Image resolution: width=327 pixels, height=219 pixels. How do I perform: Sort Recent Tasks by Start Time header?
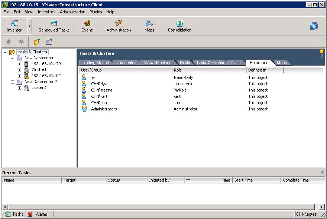[256, 180]
